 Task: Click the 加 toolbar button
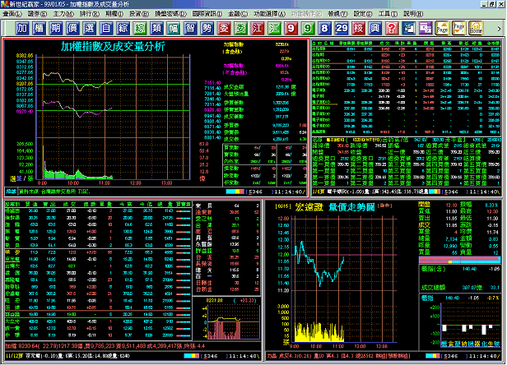pyautogui.click(x=23, y=29)
